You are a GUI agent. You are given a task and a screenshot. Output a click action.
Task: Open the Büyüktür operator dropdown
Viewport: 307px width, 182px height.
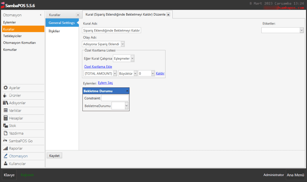135,73
